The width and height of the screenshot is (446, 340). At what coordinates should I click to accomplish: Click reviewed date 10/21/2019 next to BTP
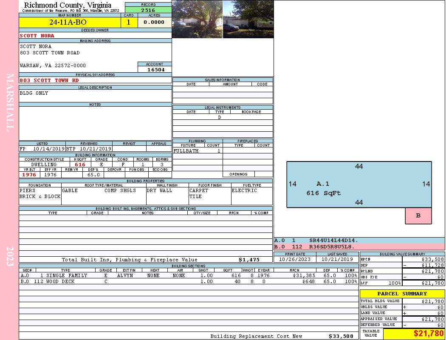95,148
